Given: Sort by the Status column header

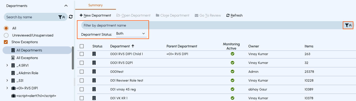Looking at the screenshot, I should 97,46.
